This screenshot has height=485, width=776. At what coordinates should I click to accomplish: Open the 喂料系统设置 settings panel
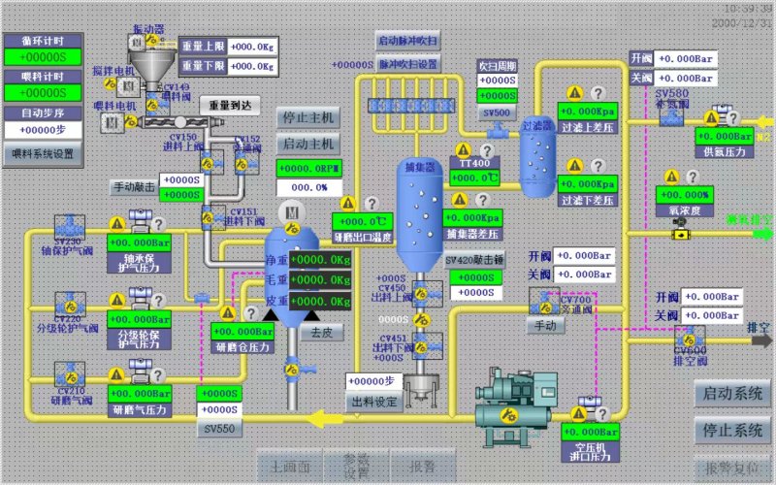42,153
